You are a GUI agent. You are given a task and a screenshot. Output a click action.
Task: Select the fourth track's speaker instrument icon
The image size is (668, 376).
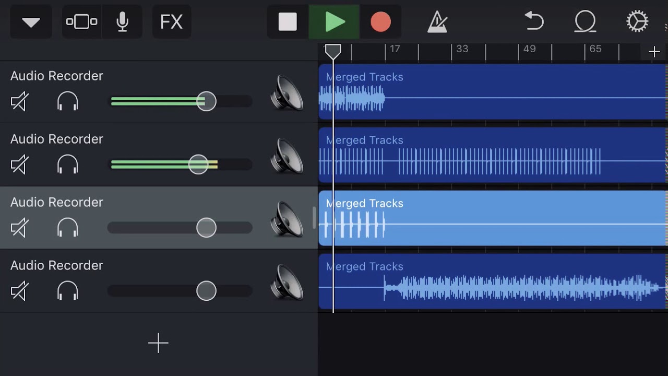(287, 282)
